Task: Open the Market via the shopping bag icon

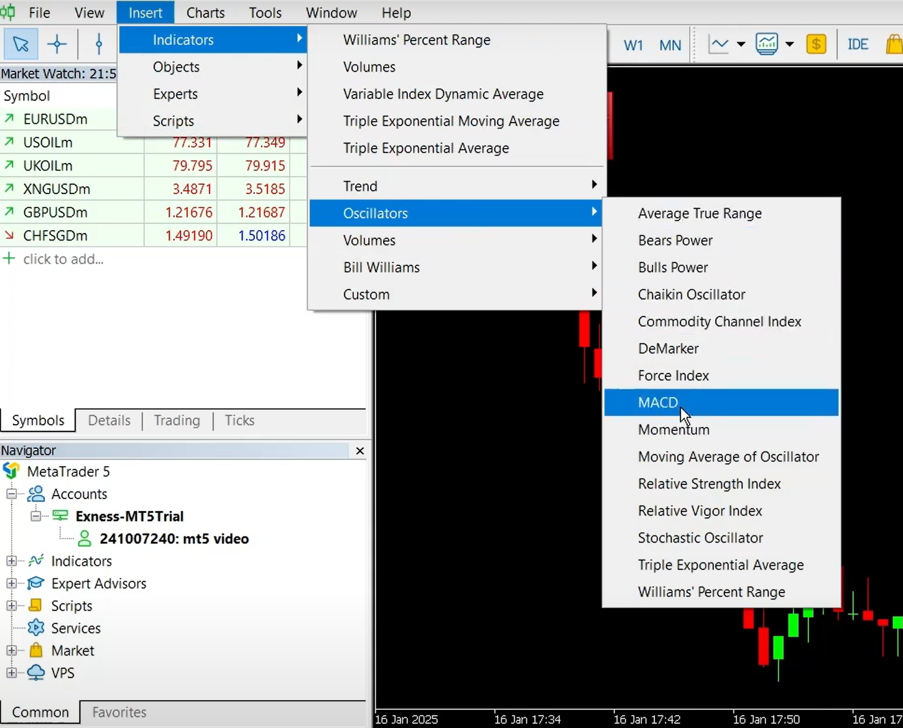Action: 894,44
